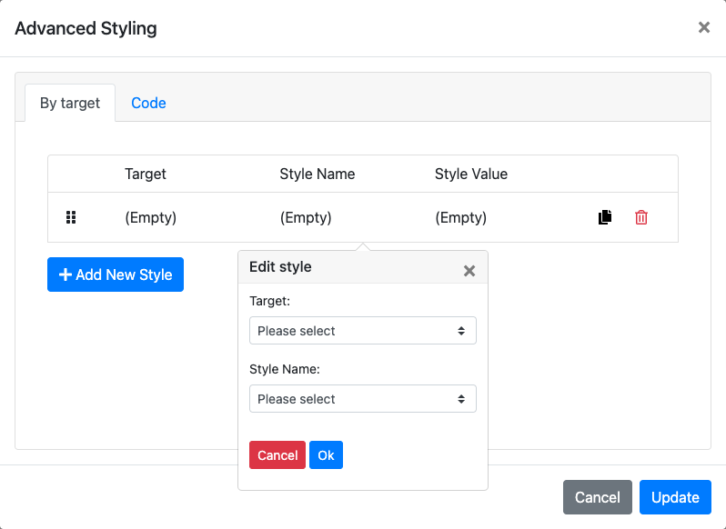Switch to the By target tab
Screen dimensions: 726x529
70,103
